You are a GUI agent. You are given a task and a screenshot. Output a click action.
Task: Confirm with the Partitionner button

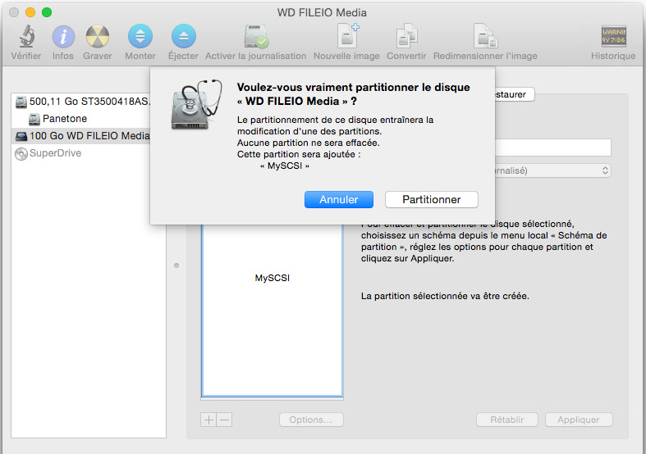point(432,199)
